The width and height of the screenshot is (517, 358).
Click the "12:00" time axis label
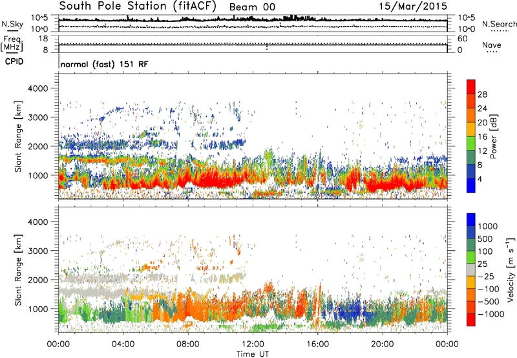coord(253,344)
